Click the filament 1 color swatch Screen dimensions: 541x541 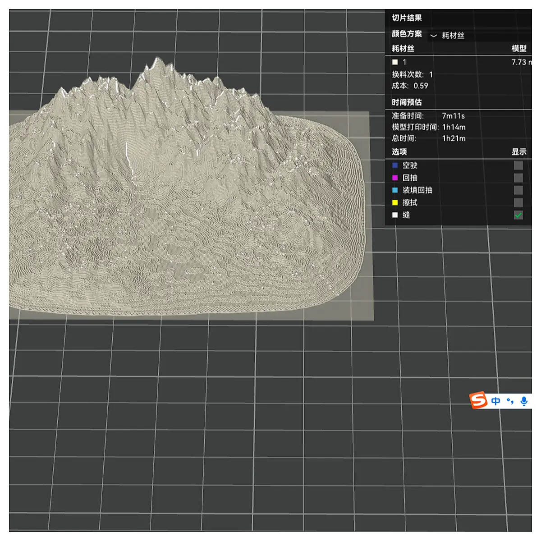[395, 62]
